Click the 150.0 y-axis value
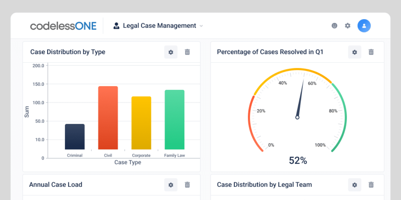 (38, 84)
